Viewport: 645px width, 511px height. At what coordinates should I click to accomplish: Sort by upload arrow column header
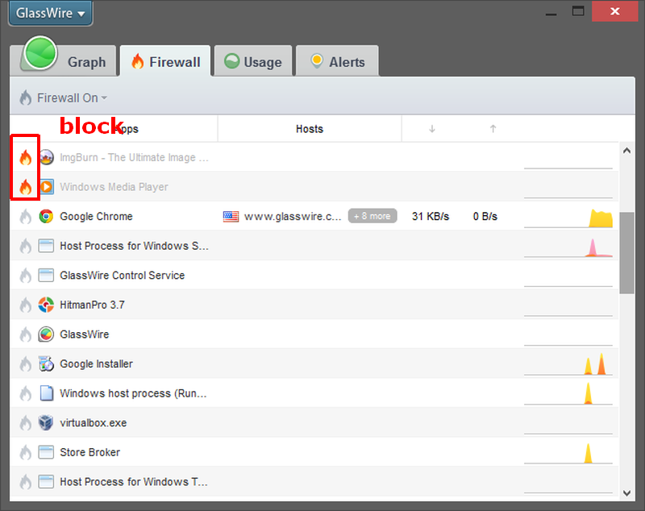(493, 129)
